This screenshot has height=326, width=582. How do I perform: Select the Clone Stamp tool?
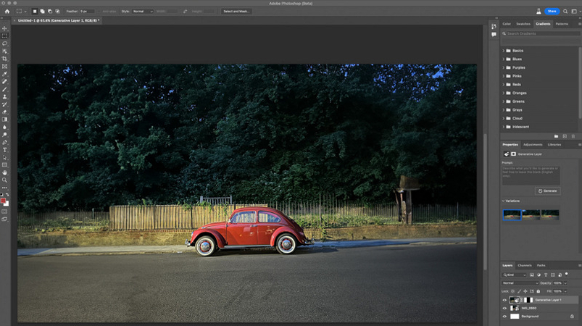[x=4, y=97]
